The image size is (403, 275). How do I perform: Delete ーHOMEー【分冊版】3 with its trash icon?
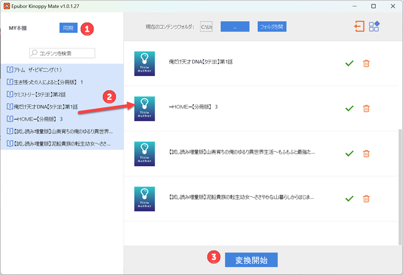pos(366,109)
